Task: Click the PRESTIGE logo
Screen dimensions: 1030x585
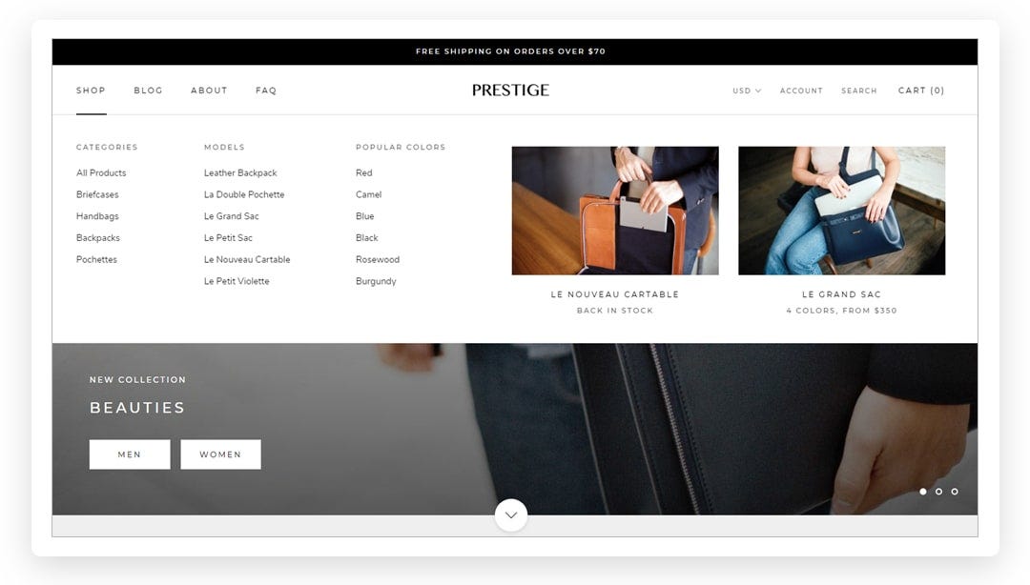Action: (510, 90)
